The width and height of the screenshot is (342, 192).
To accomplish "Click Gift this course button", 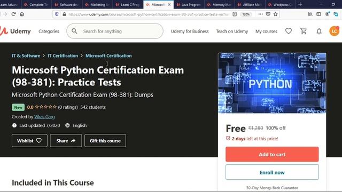I will tap(105, 141).
